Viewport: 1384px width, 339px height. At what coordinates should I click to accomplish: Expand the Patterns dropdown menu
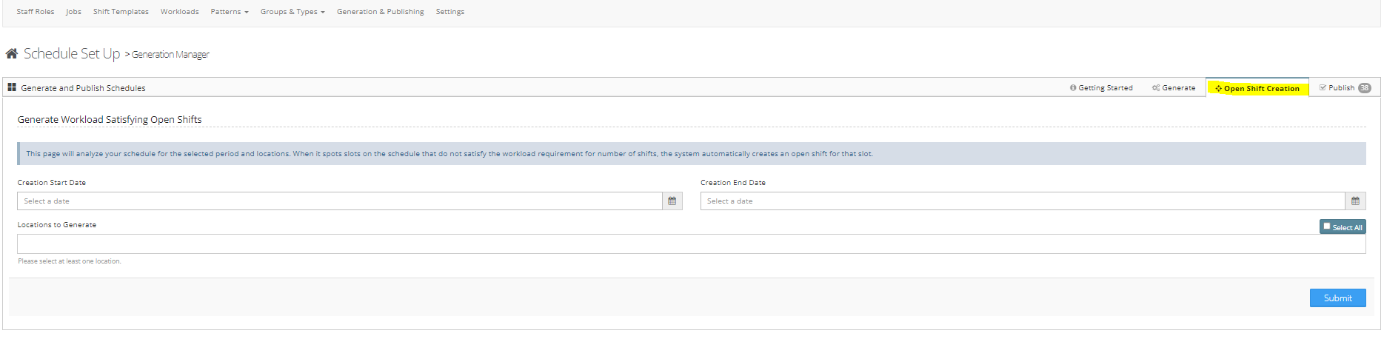(229, 12)
